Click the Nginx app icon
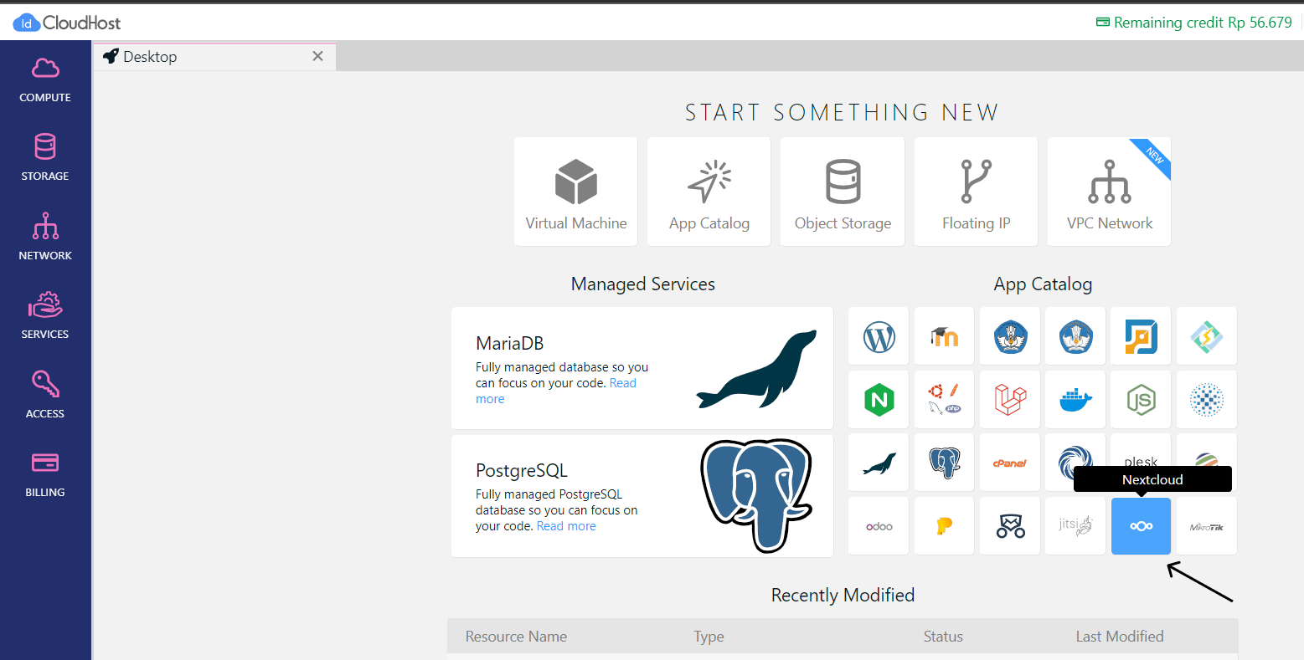This screenshot has width=1304, height=660. (x=878, y=399)
